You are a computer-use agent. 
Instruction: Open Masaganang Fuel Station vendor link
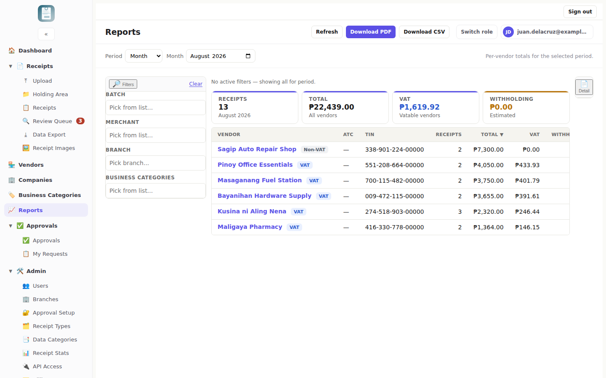click(260, 180)
